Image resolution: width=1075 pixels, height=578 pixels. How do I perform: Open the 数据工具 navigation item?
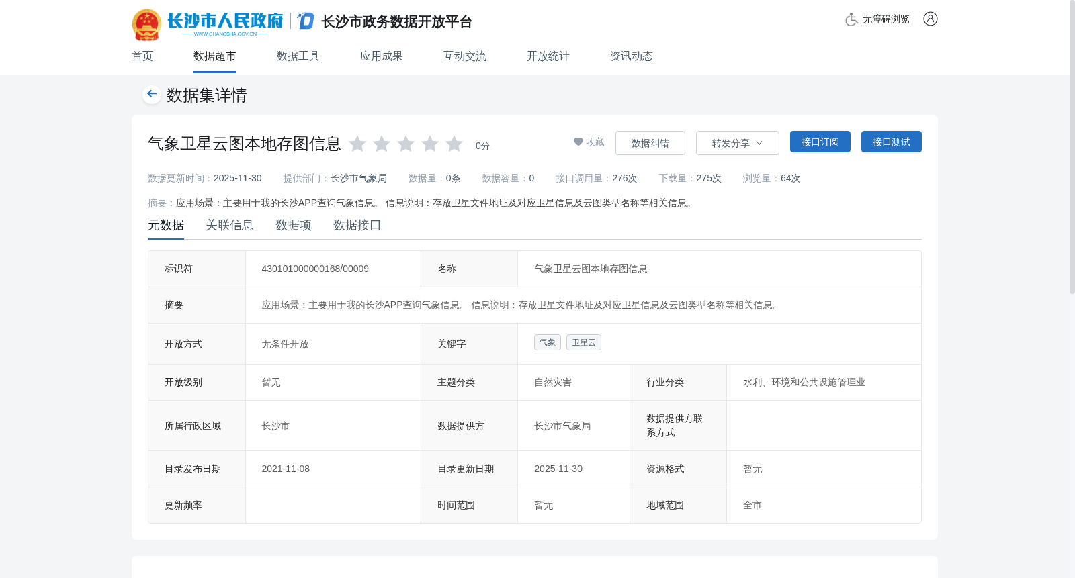click(x=298, y=56)
